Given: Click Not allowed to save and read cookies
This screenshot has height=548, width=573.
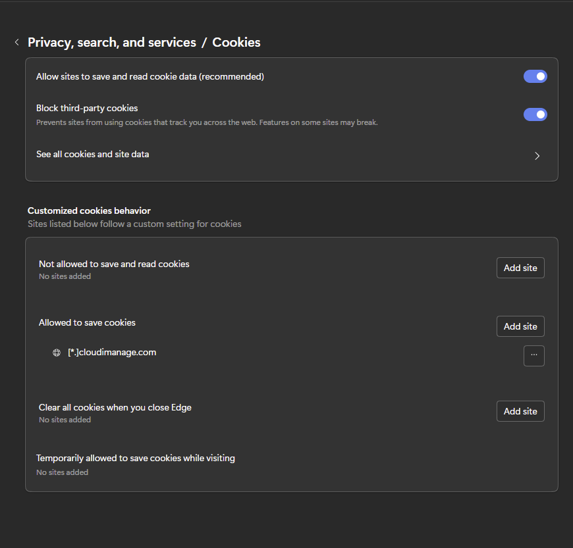Looking at the screenshot, I should point(114,264).
